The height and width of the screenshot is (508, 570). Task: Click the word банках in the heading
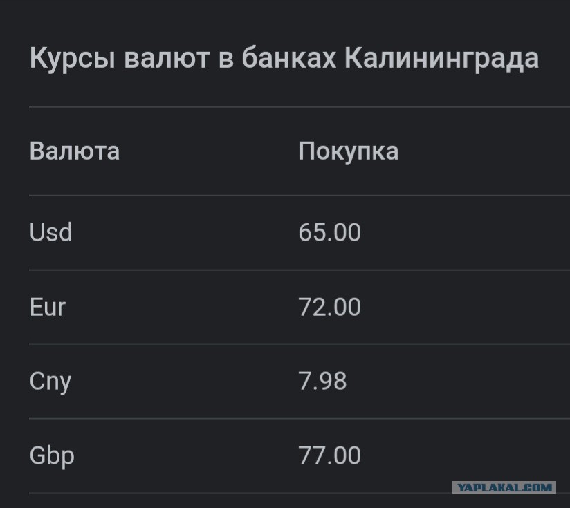click(x=289, y=58)
